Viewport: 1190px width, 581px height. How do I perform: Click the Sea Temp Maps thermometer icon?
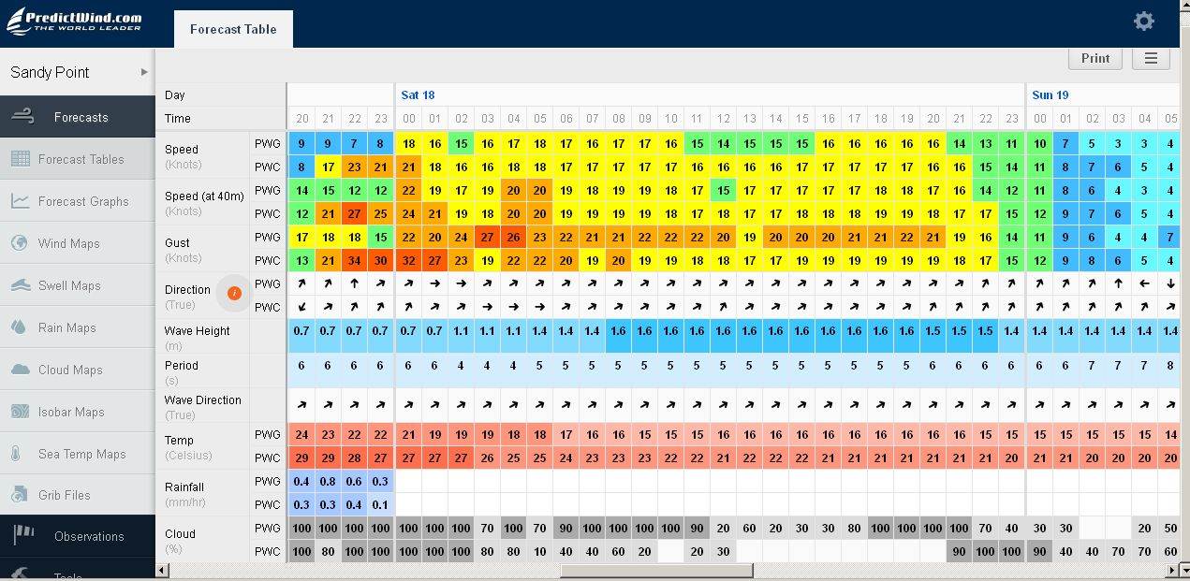click(x=16, y=454)
